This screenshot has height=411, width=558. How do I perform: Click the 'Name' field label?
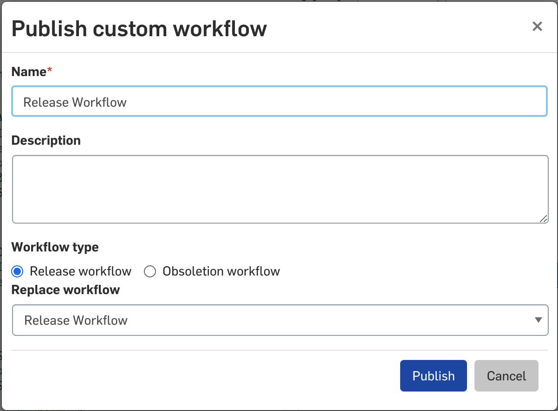(29, 71)
